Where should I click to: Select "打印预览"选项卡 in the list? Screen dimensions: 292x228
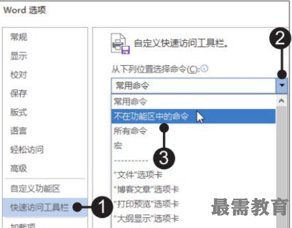click(x=194, y=204)
